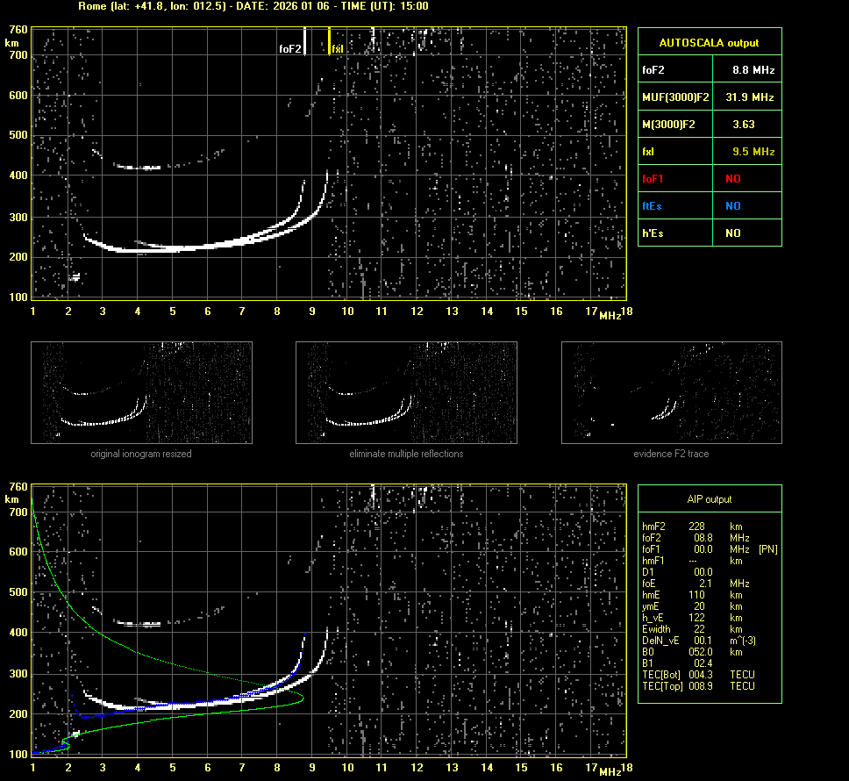Click the AIP output panel header
This screenshot has height=781, width=849.
pyautogui.click(x=709, y=499)
